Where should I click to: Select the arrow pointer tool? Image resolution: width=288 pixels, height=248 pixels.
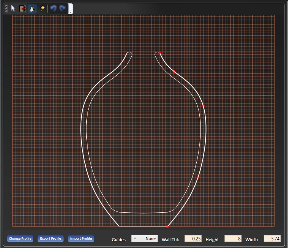(x=13, y=8)
